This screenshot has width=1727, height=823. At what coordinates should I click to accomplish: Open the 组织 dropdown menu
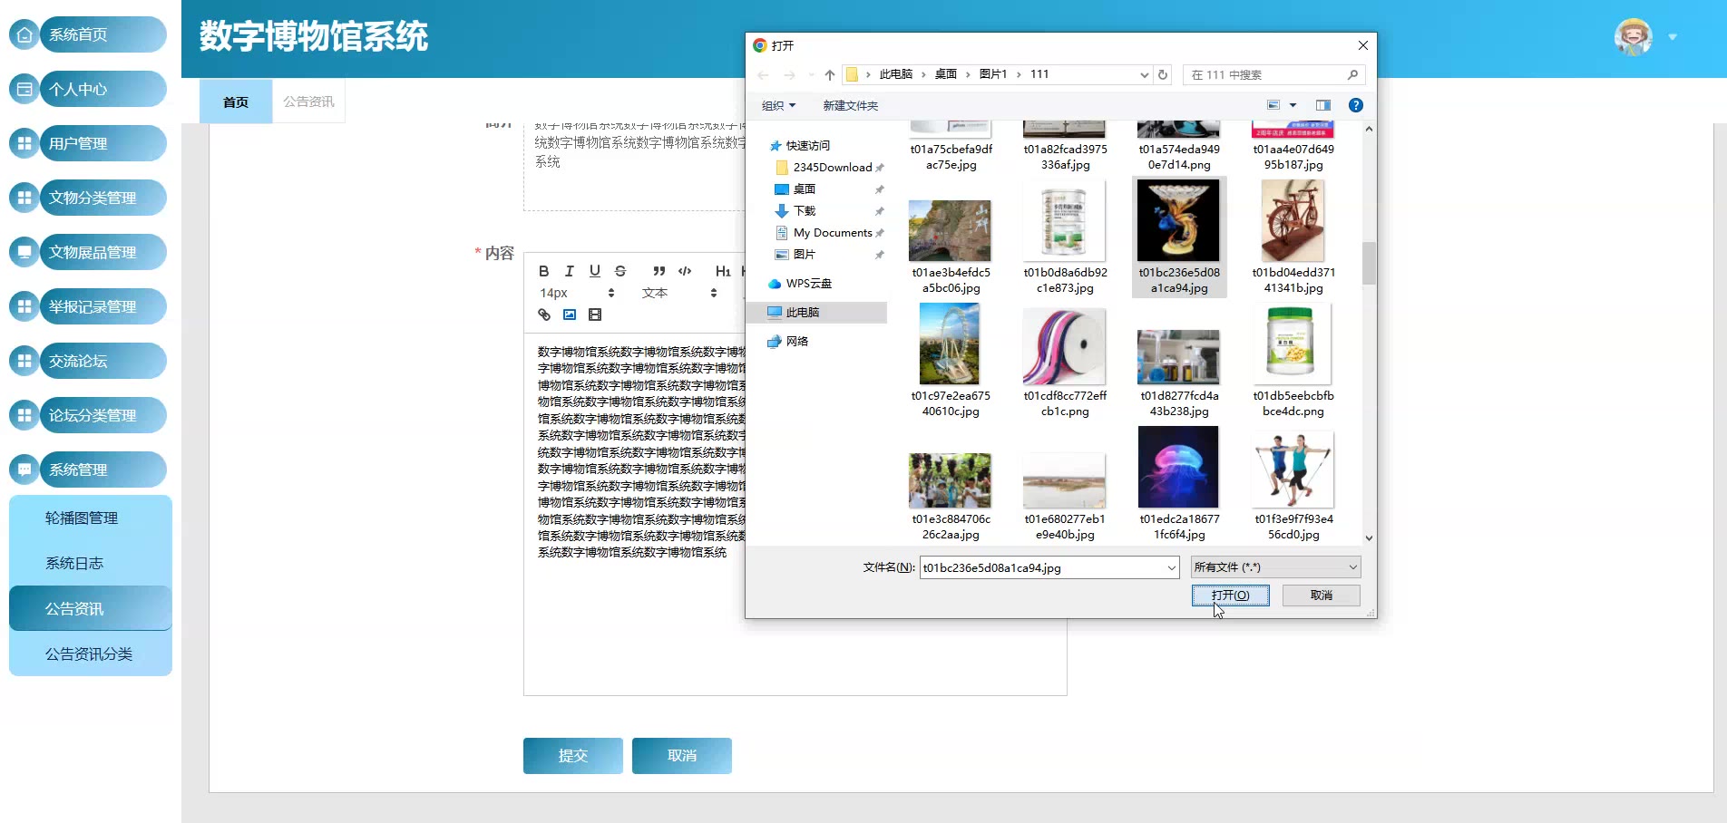pos(779,105)
